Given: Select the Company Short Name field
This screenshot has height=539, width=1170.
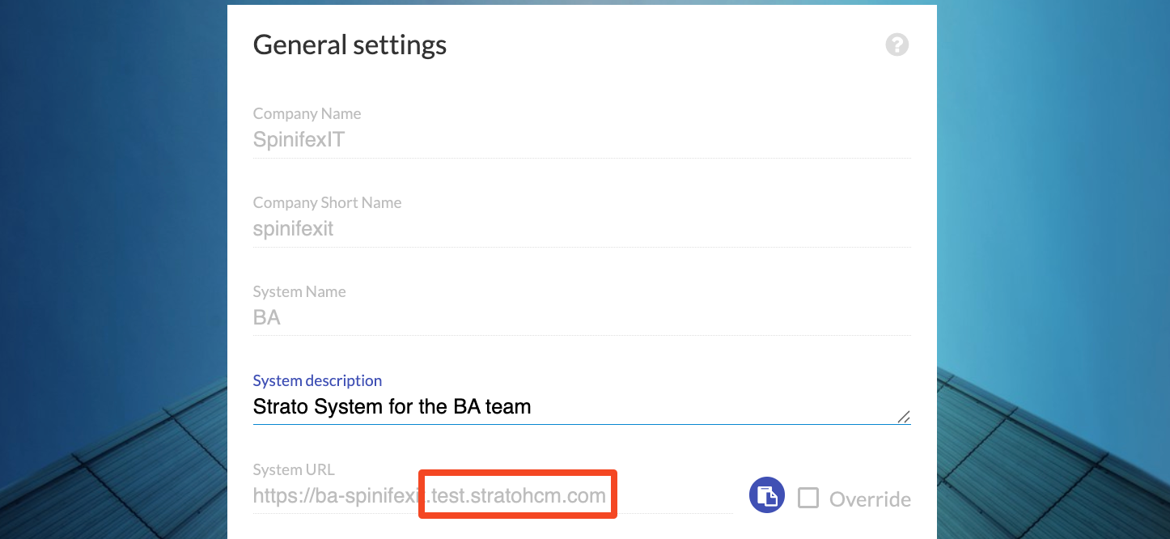Looking at the screenshot, I should click(x=581, y=229).
